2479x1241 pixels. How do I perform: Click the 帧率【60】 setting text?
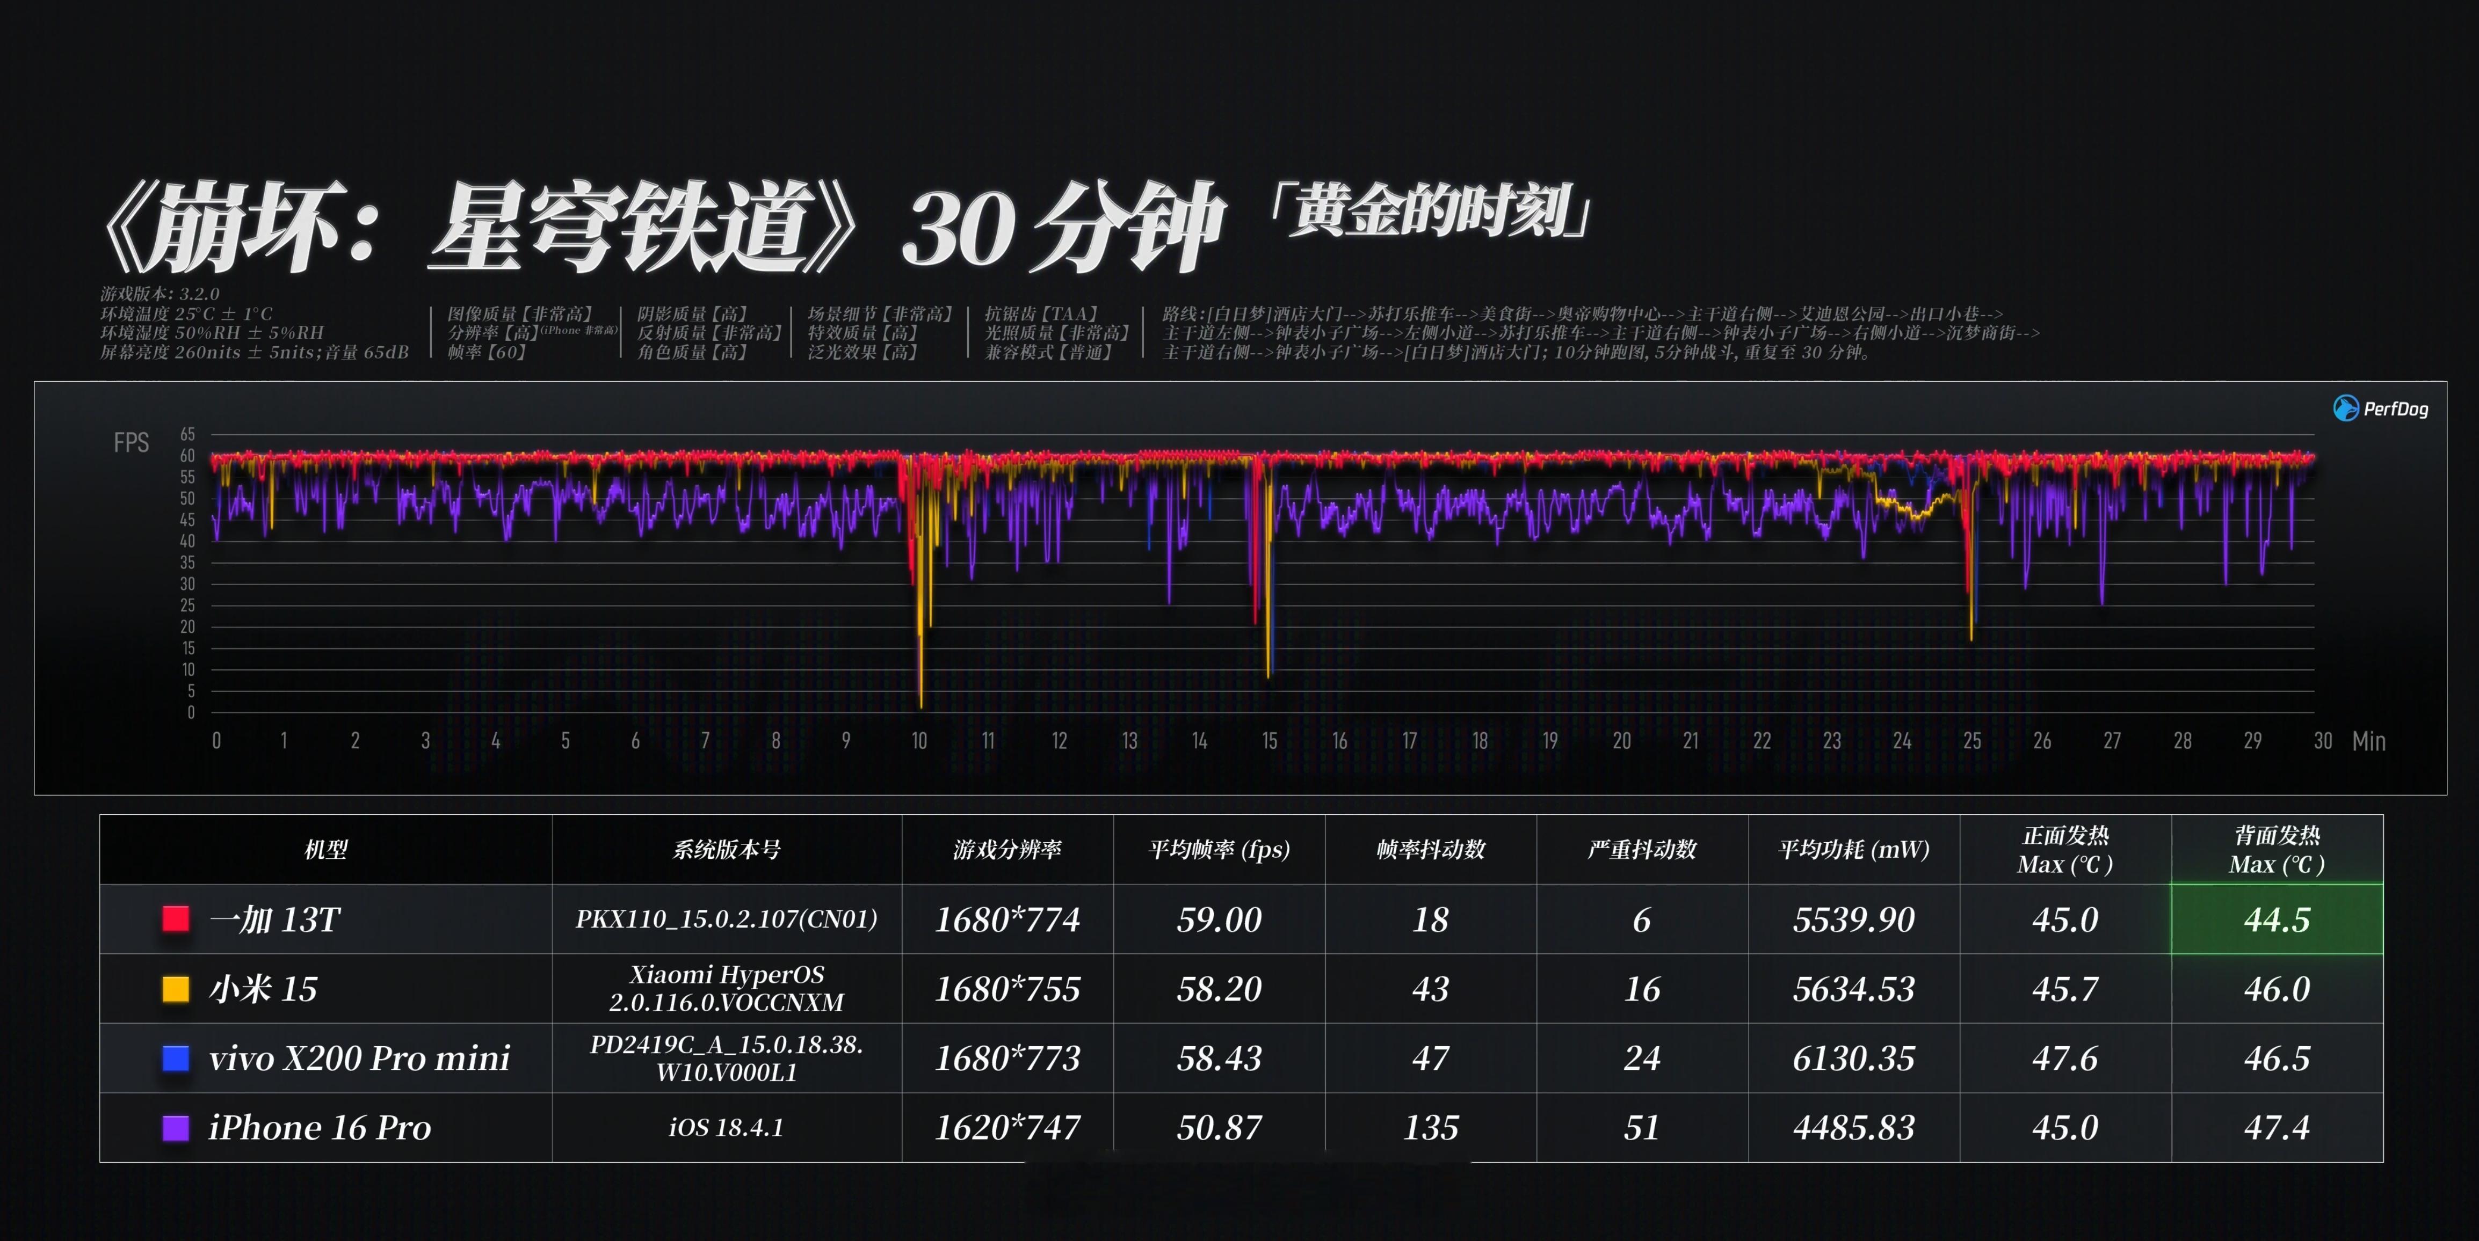point(487,352)
